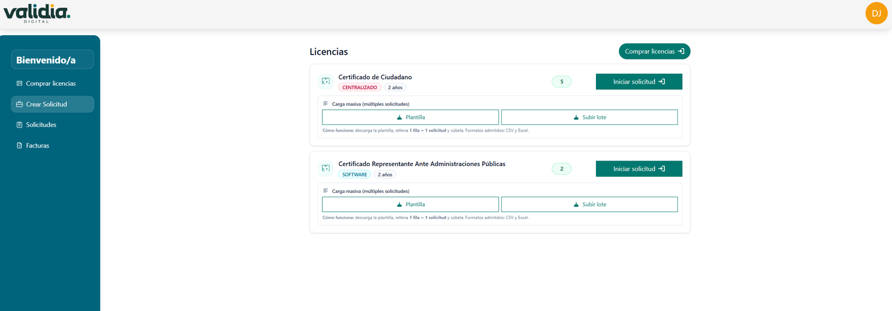This screenshot has height=311, width=892.
Task: Click Cómo funciona help text under Representante
Action: pyautogui.click(x=425, y=217)
